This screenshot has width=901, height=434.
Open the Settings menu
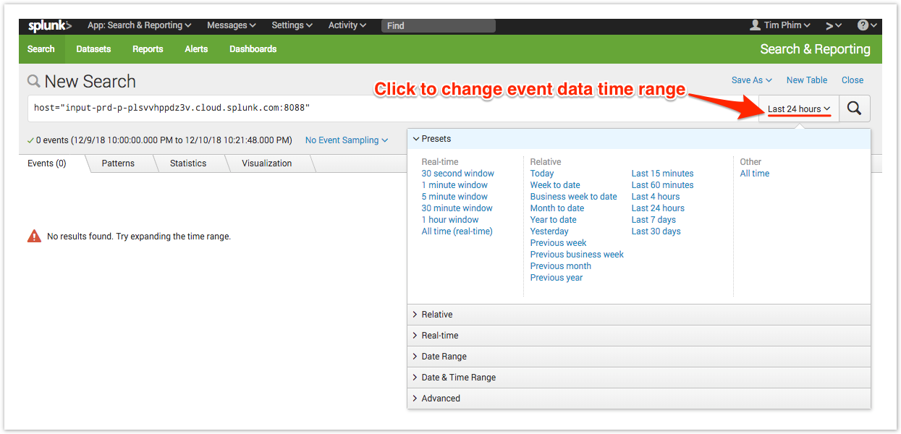[292, 25]
